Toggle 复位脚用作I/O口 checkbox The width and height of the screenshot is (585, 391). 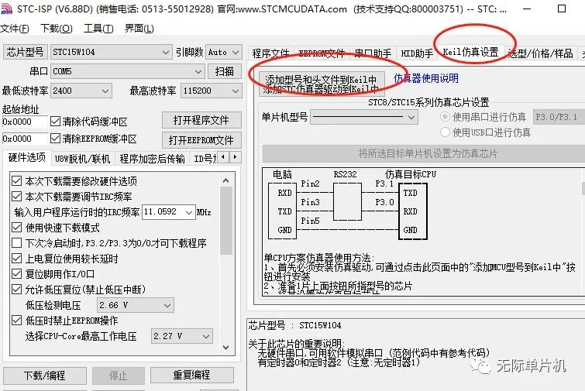click(16, 274)
